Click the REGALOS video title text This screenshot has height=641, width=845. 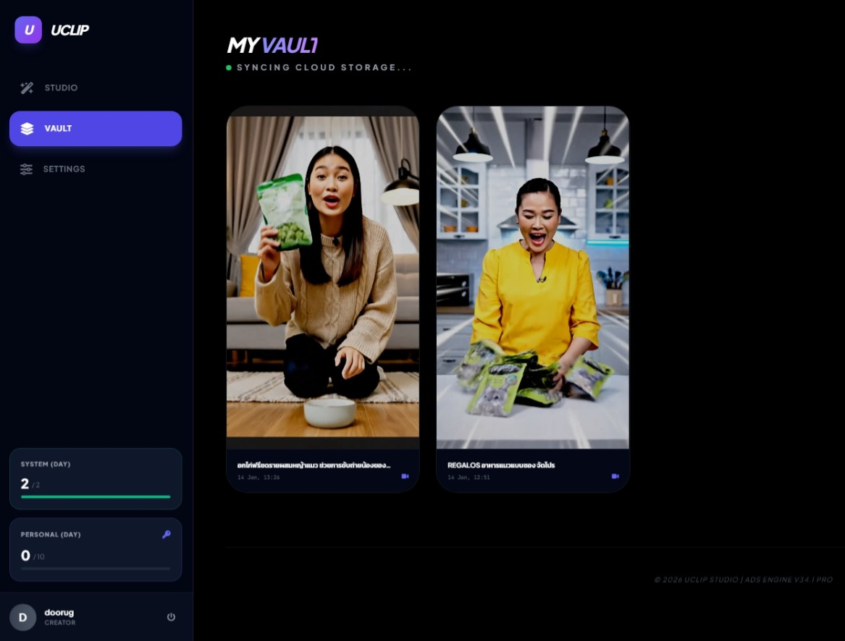(501, 465)
